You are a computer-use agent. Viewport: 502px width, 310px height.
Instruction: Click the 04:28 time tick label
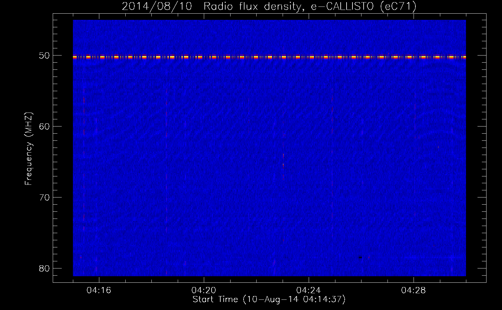(x=414, y=290)
